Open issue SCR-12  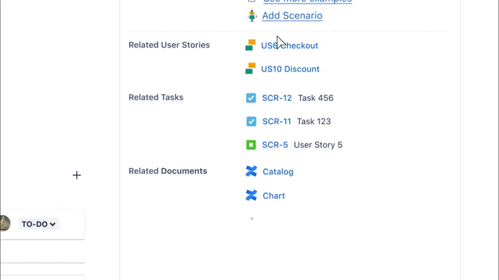[x=277, y=98]
